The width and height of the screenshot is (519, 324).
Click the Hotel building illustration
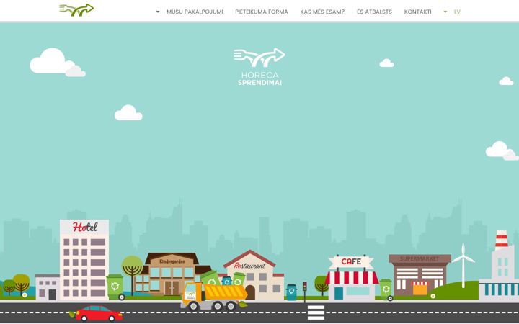[x=84, y=260]
